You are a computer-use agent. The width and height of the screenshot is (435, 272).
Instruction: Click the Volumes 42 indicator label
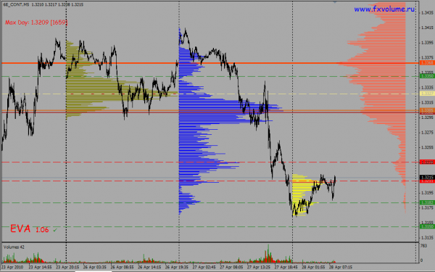click(x=14, y=247)
